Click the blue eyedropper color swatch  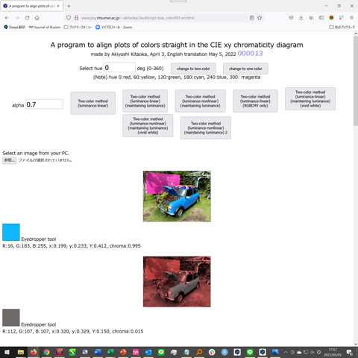point(11,232)
